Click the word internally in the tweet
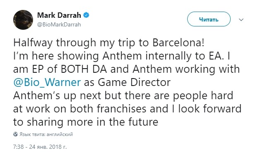Image resolution: width=260 pixels, height=155 pixels. coord(169,56)
